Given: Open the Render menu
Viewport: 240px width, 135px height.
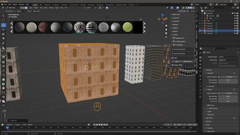Looking at the screenshot, I should point(15,4).
